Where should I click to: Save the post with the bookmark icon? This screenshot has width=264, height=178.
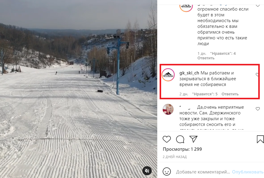pos(260,139)
